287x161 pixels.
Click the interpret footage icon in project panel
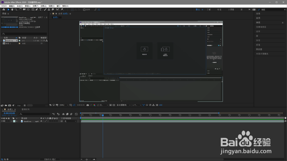coord(2,105)
